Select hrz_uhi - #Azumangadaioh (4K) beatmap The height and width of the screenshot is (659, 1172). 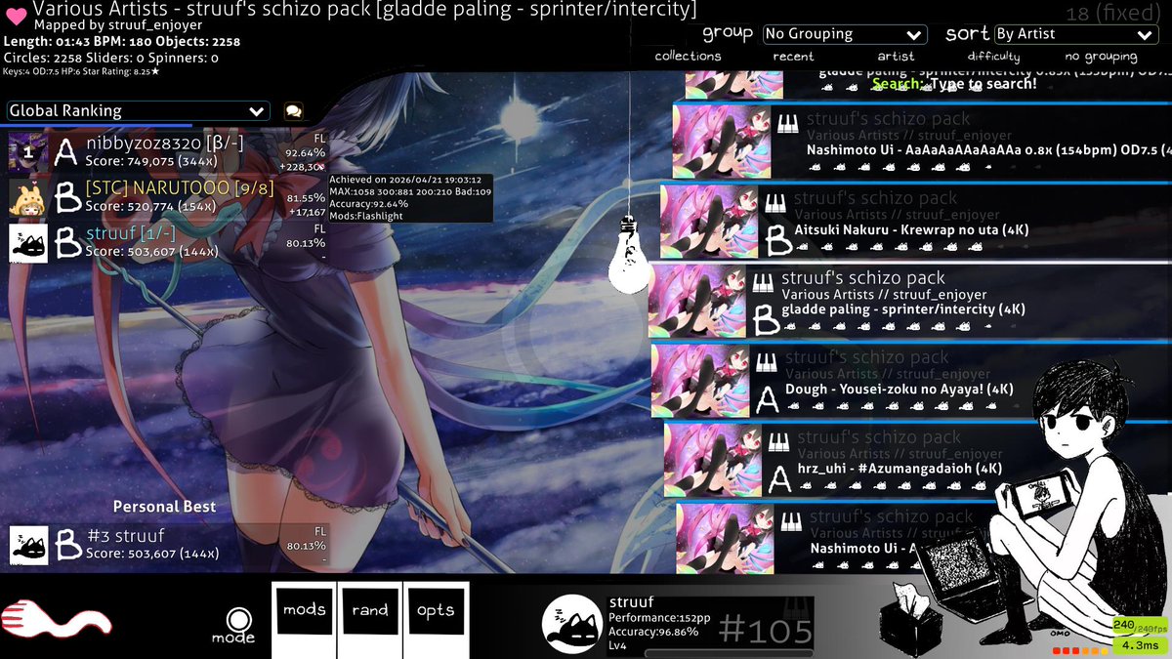(918, 460)
